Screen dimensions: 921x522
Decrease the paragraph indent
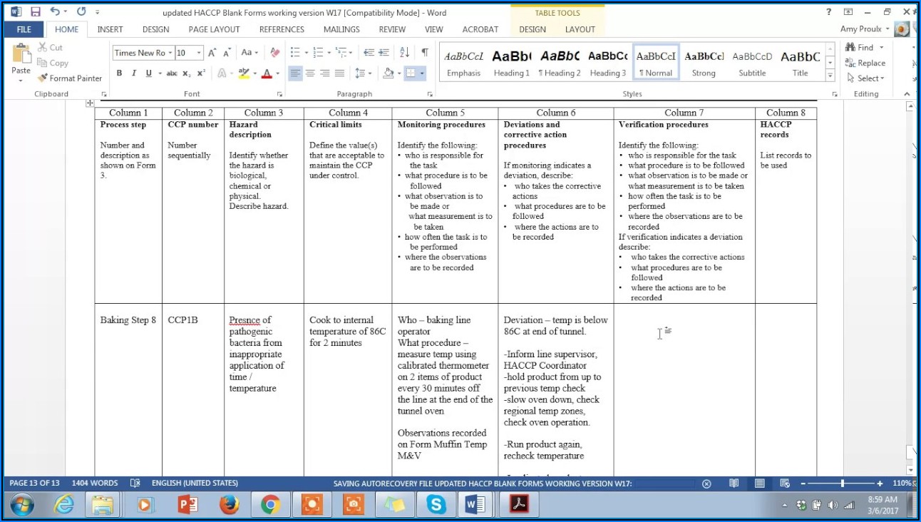(369, 53)
